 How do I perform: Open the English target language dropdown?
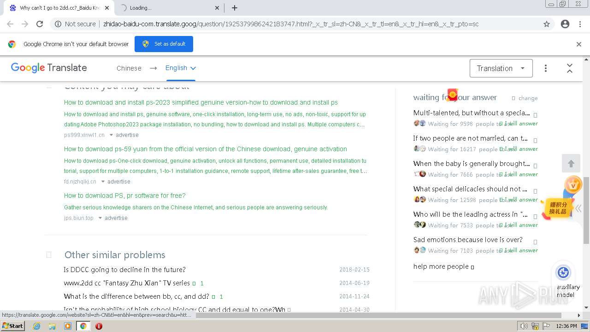point(181,68)
